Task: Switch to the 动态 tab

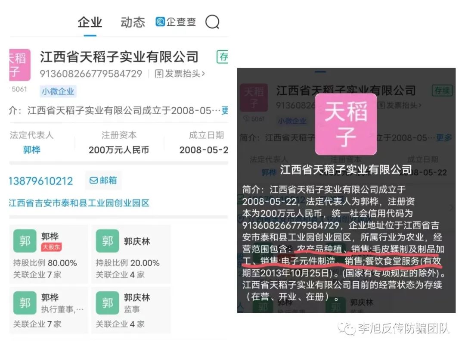Action: tap(133, 22)
